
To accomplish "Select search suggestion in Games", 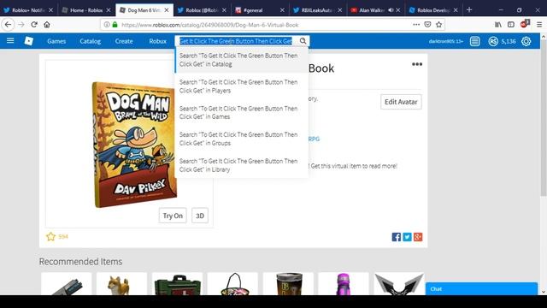I will pos(242,112).
